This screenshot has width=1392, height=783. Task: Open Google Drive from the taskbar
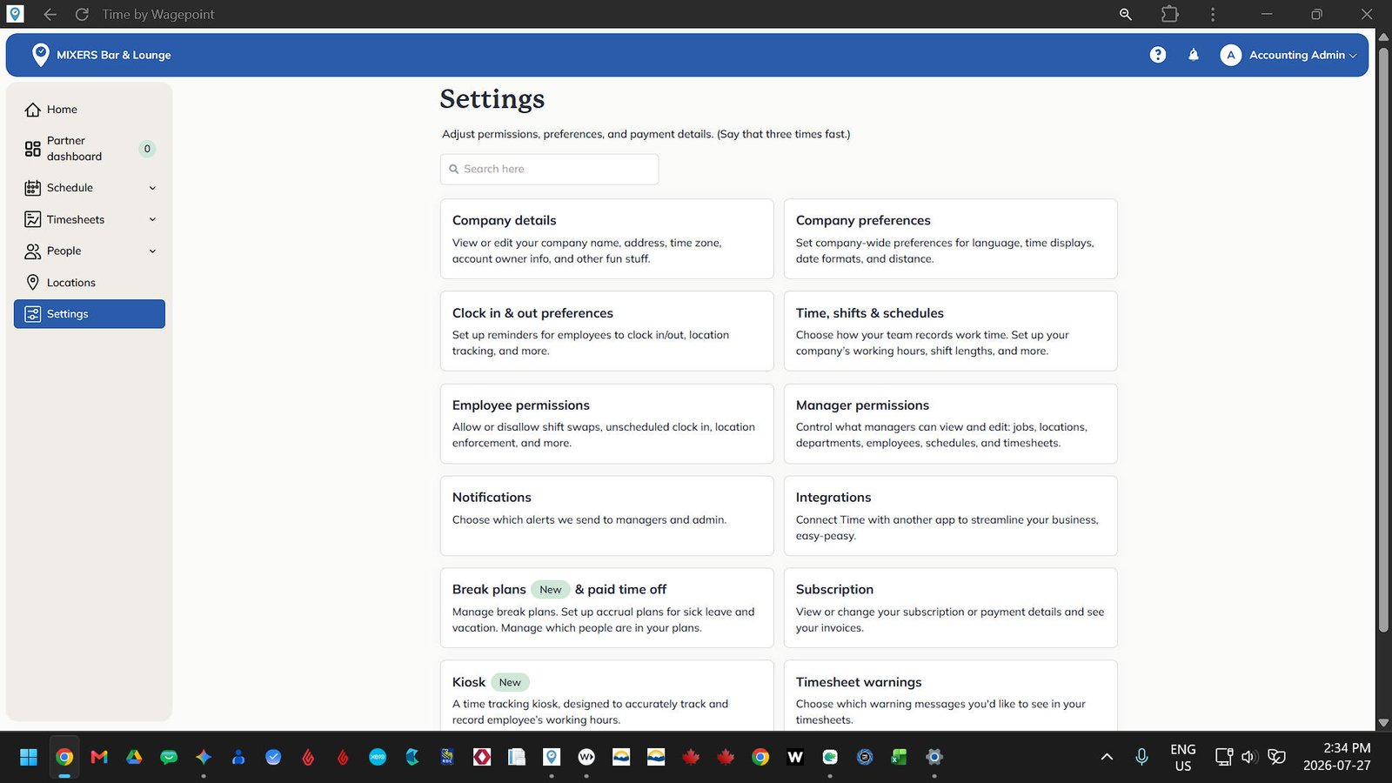[x=134, y=757]
